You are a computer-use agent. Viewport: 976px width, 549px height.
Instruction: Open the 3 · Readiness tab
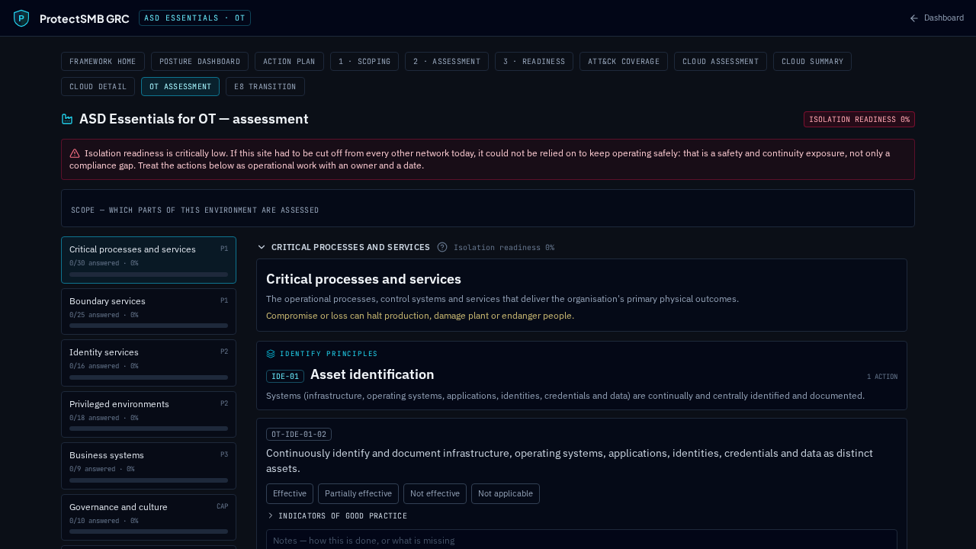(534, 62)
